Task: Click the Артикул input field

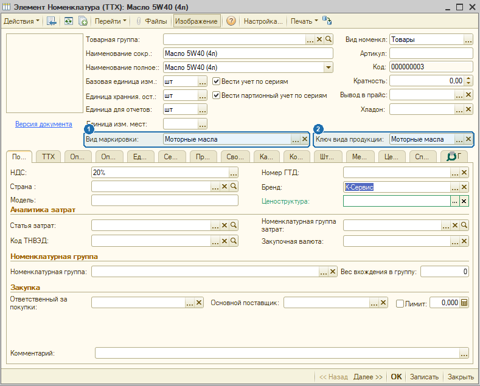Action: pyautogui.click(x=431, y=53)
